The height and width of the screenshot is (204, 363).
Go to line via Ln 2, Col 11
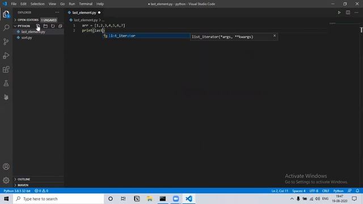pyautogui.click(x=280, y=191)
